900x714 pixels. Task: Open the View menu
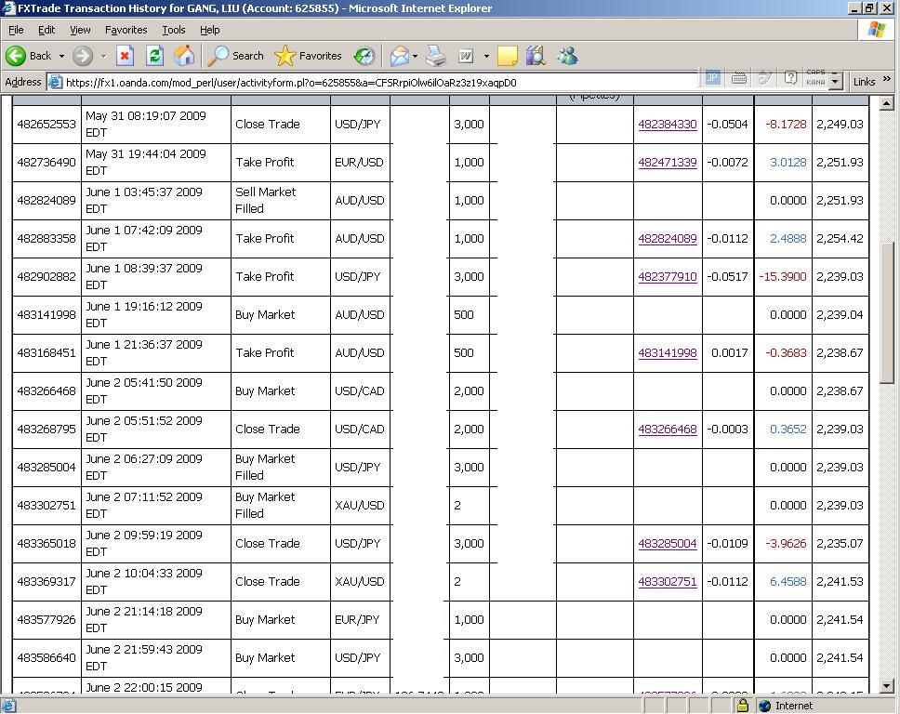(80, 30)
